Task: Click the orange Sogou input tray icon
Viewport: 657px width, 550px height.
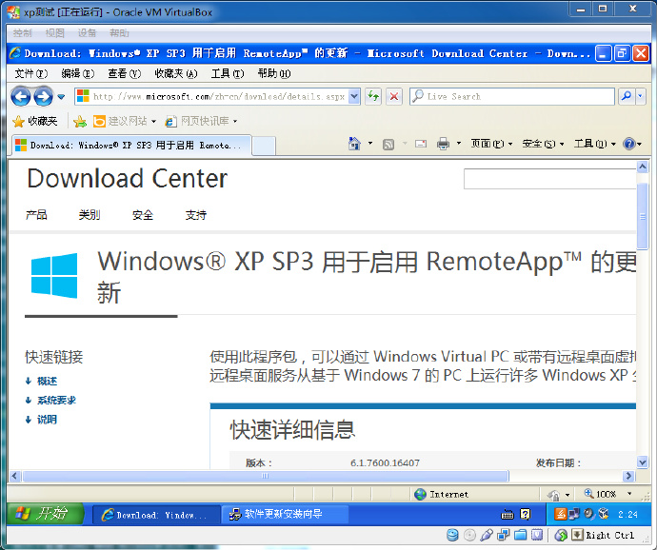Action: pos(560,514)
